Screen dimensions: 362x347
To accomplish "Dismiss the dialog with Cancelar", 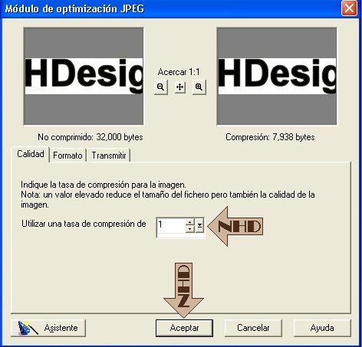I will [253, 328].
